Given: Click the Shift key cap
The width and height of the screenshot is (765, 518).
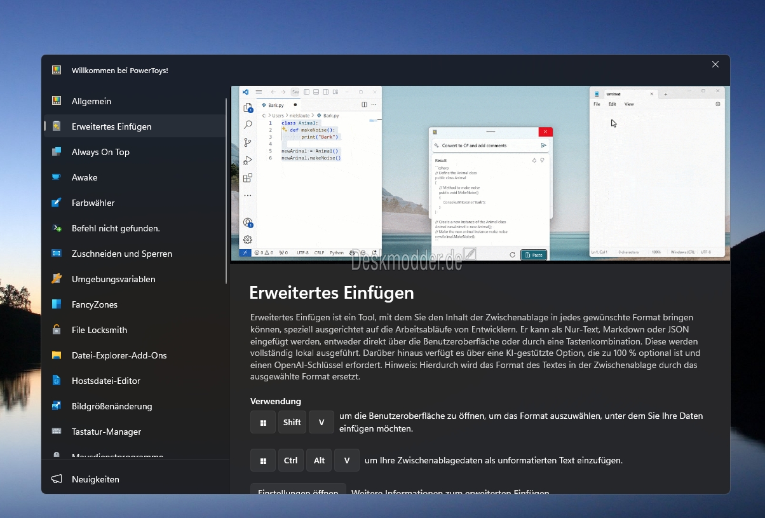Looking at the screenshot, I should [292, 423].
